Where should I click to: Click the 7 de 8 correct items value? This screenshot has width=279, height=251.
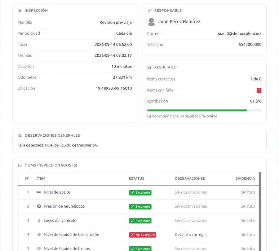point(256,79)
